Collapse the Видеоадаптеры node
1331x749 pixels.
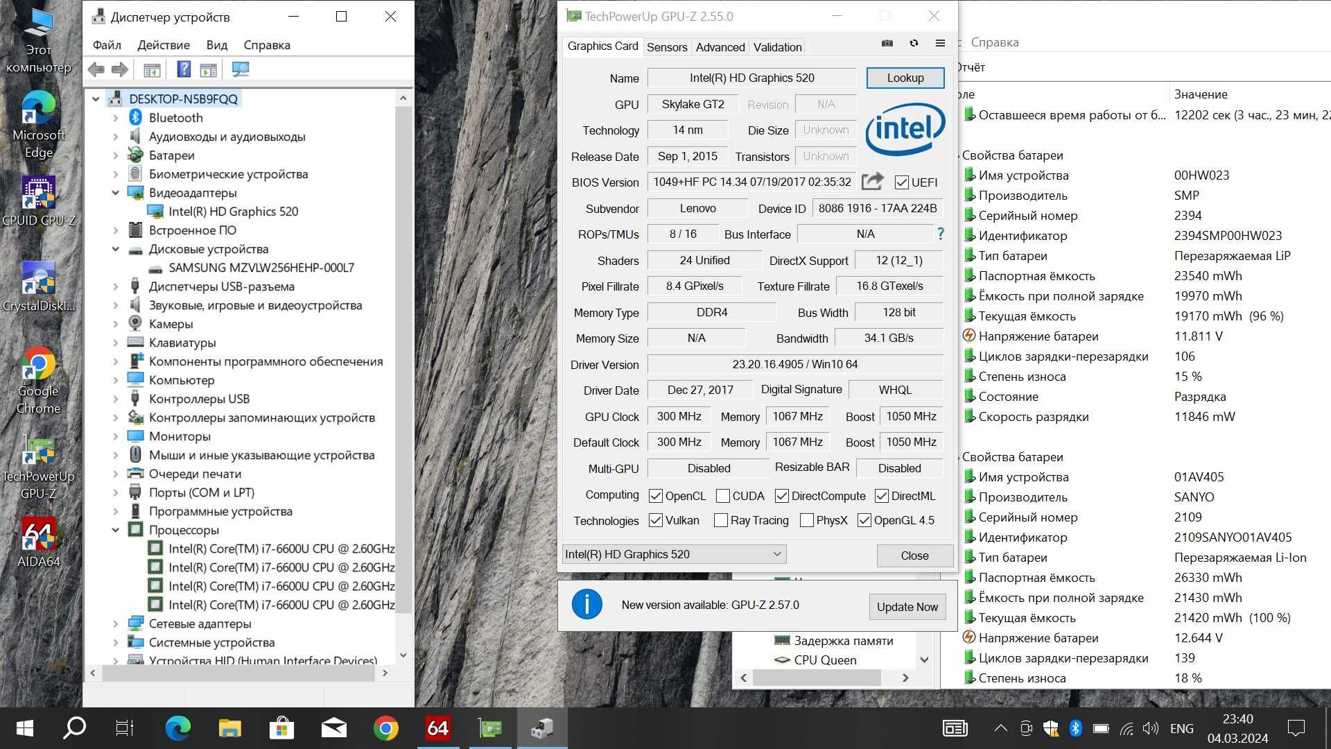(116, 193)
